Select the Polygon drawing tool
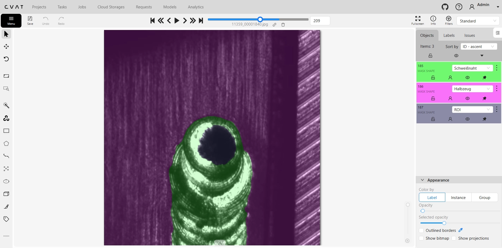This screenshot has width=502, height=248. (x=6, y=143)
